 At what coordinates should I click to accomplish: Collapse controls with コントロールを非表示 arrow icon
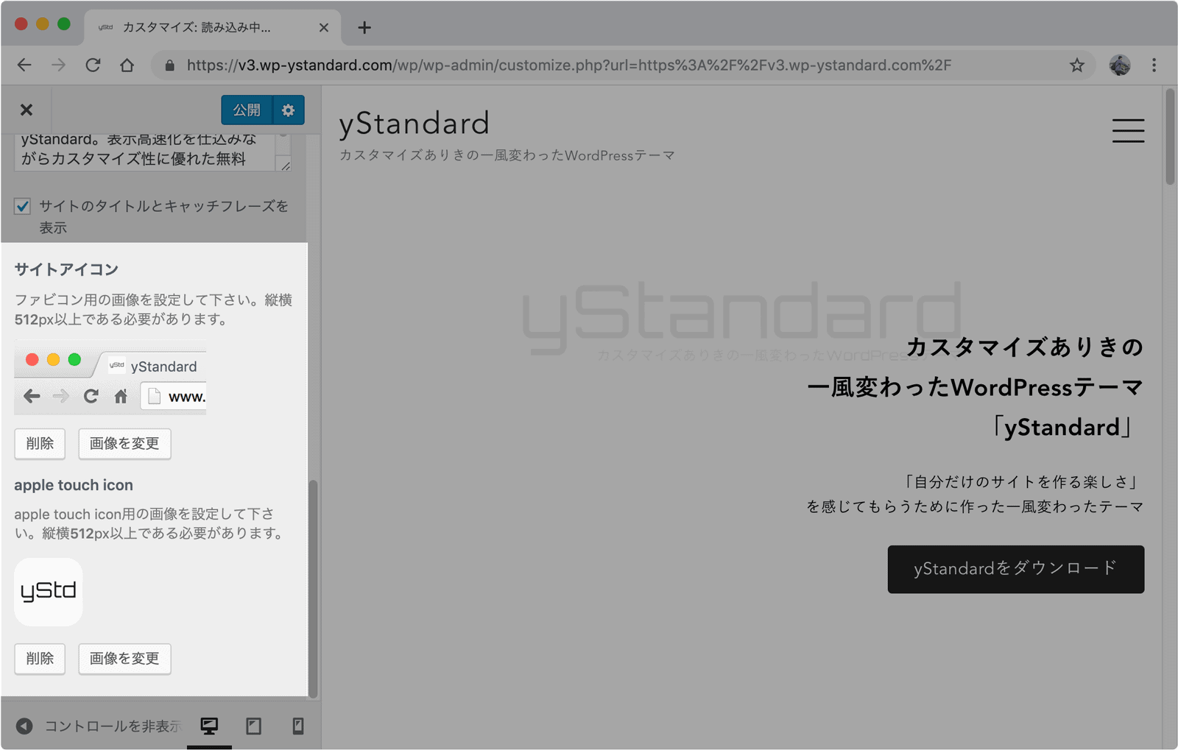pyautogui.click(x=24, y=726)
